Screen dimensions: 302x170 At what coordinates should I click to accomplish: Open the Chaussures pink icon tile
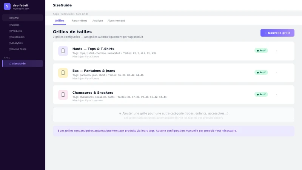click(63, 95)
